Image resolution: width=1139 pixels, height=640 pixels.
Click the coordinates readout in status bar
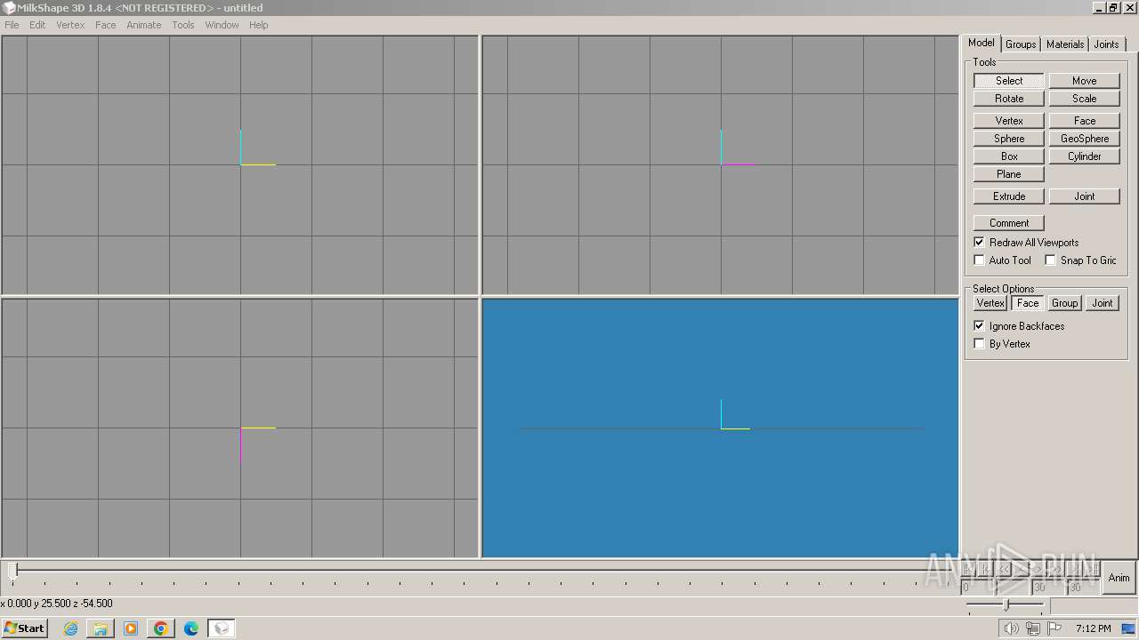click(57, 604)
